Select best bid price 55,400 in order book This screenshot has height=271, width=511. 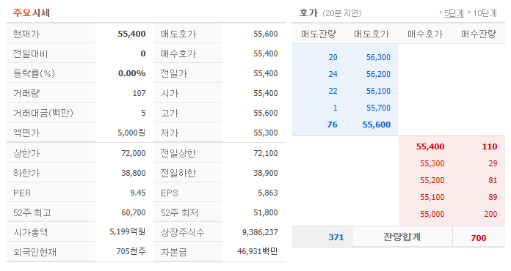(430, 146)
